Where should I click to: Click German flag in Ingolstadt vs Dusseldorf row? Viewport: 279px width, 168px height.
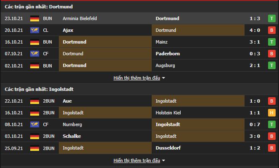(x=34, y=148)
